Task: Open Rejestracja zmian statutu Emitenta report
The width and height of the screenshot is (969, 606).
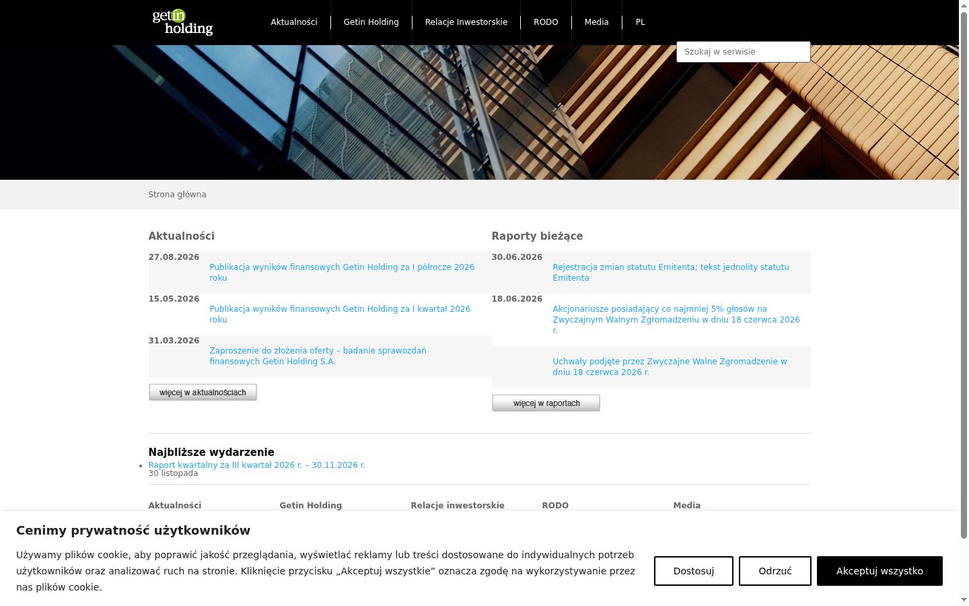Action: coord(671,273)
